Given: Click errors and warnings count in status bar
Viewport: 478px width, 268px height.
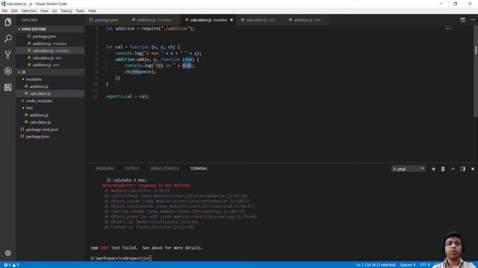Looking at the screenshot, I should (x=11, y=265).
